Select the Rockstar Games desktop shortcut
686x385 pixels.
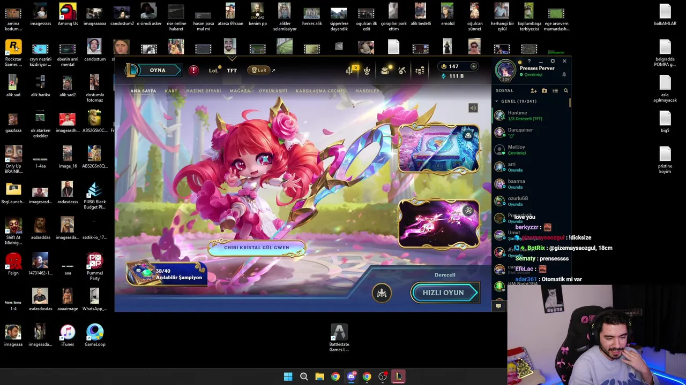(x=13, y=53)
